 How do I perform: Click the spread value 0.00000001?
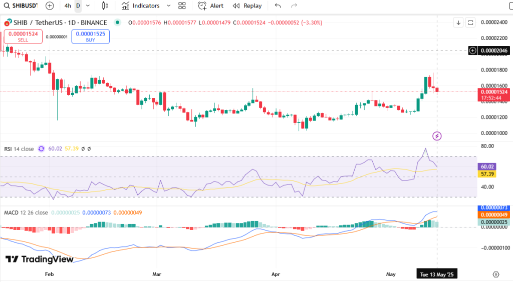(57, 37)
